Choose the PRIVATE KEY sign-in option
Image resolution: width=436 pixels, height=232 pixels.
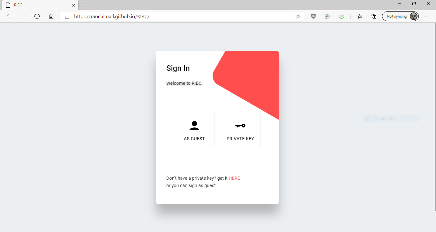[240, 128]
